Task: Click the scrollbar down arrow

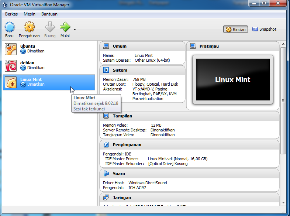Action: coord(283,203)
